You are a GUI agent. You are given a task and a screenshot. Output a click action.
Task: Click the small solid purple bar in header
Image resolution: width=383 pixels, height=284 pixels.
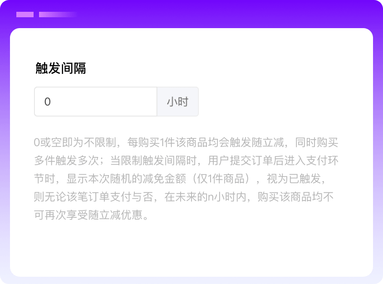(25, 15)
